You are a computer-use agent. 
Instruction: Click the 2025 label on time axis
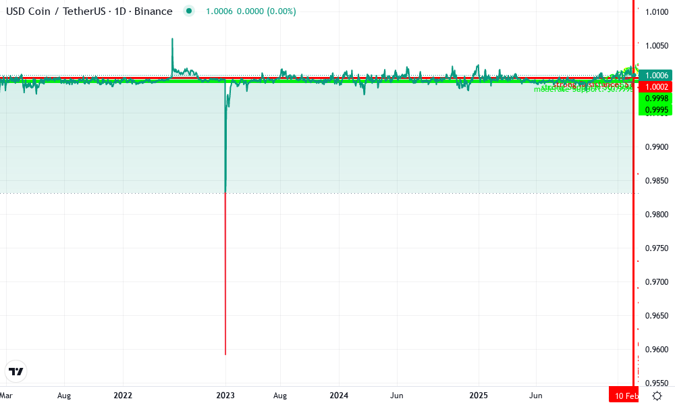[479, 396]
